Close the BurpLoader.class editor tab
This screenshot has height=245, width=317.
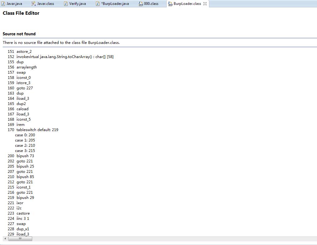205,4
